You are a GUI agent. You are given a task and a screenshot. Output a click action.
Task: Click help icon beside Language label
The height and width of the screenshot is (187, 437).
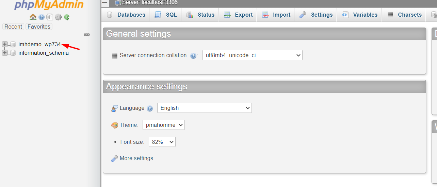(x=150, y=108)
